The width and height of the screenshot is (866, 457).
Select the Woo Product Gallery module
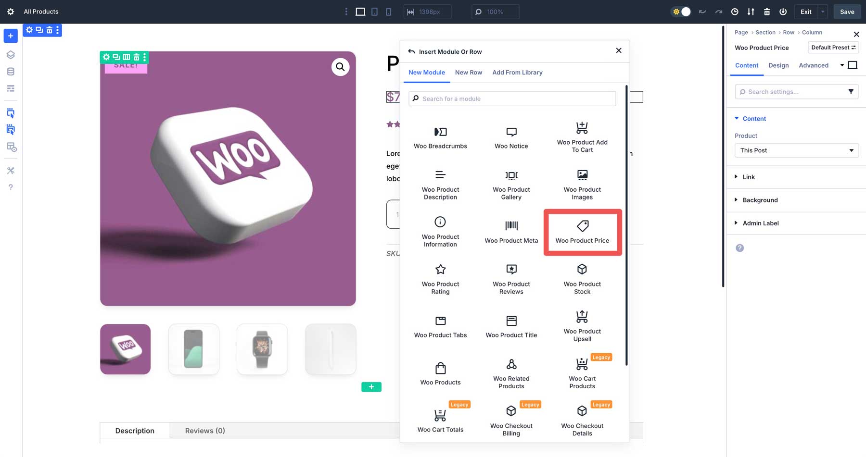511,185
